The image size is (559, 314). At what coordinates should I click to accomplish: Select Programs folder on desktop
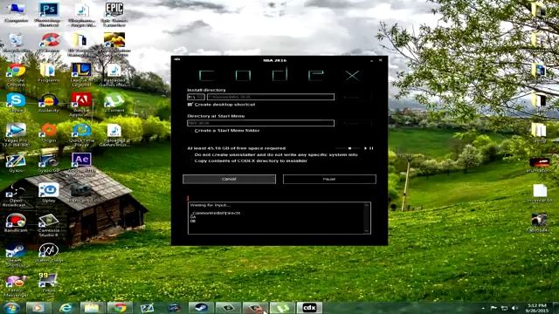click(x=49, y=73)
